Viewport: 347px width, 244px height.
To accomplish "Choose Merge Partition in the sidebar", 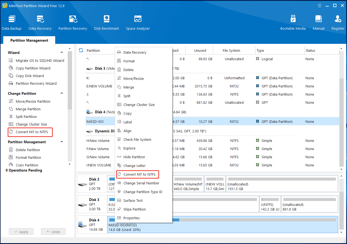I will [25, 109].
